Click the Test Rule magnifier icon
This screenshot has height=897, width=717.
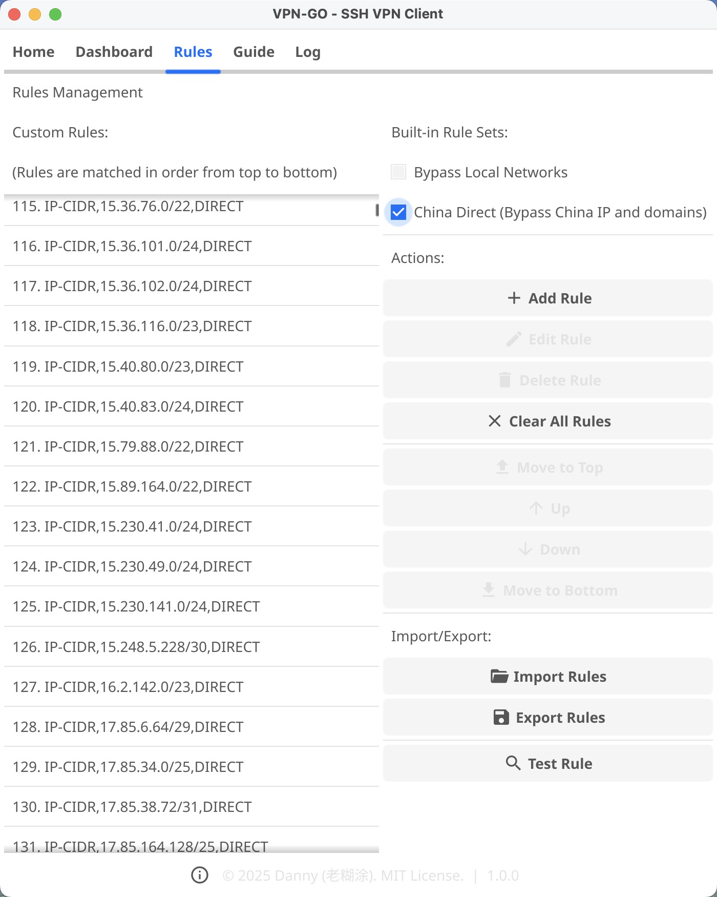click(x=513, y=763)
